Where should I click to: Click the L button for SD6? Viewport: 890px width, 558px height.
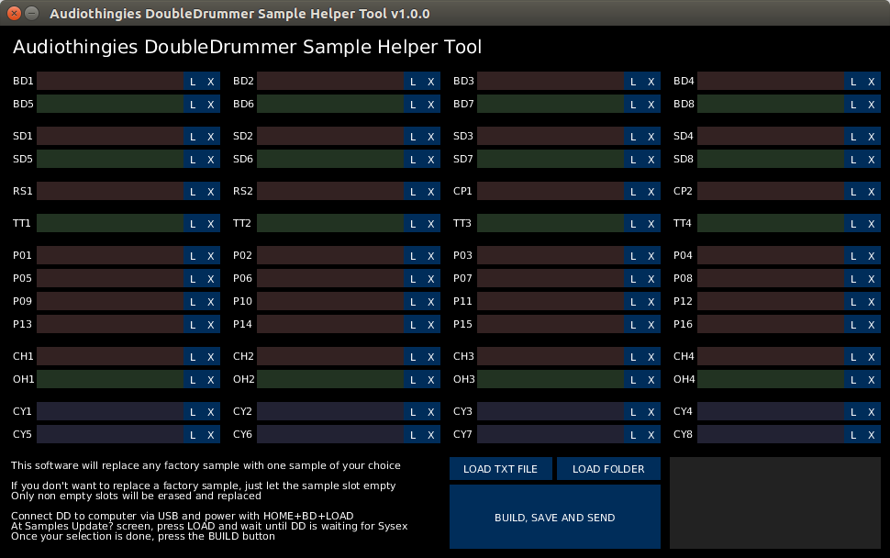[413, 159]
